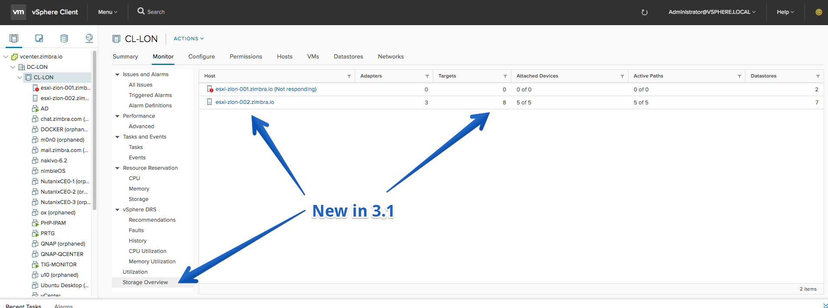Collapse the Resource Reservation section

(117, 168)
